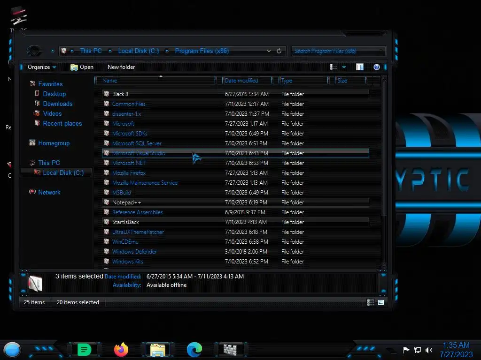Open the change view icon

pyautogui.click(x=334, y=67)
